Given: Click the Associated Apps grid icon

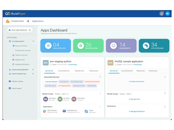Looking at the screenshot, I should [48, 46].
